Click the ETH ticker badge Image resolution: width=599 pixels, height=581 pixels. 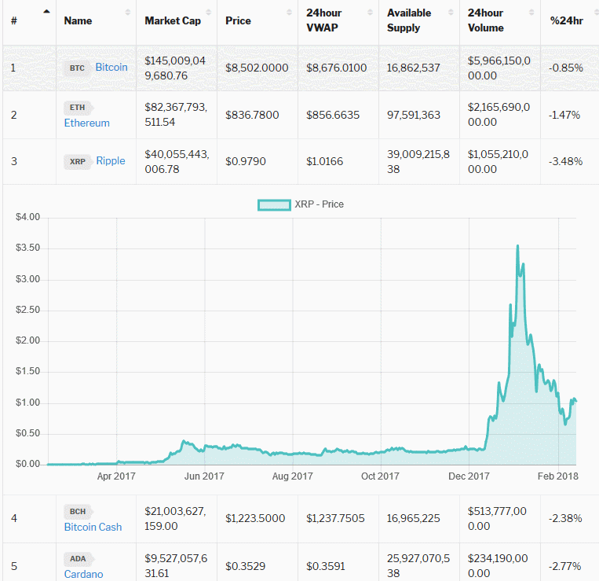click(78, 108)
